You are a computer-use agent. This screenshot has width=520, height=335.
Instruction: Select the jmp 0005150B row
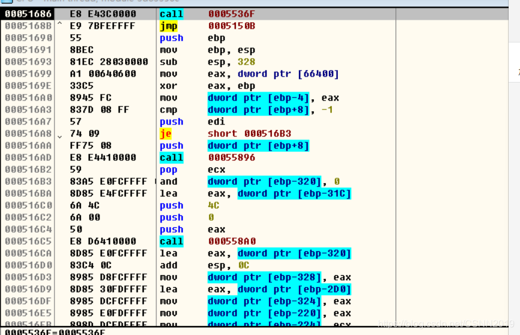coord(255,26)
